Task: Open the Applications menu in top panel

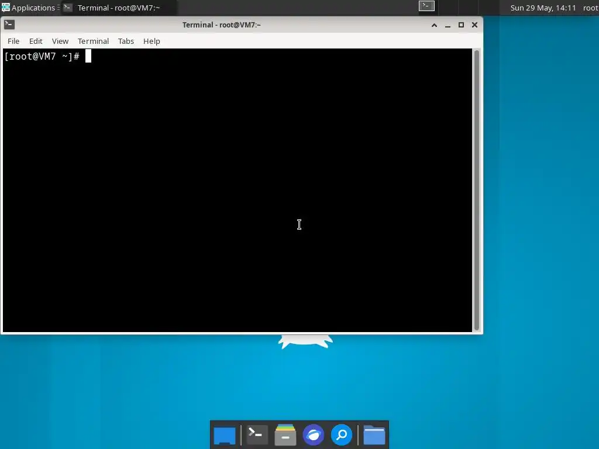Action: tap(29, 8)
